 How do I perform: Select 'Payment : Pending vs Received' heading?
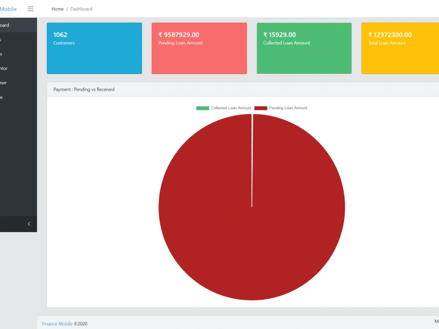pos(84,89)
